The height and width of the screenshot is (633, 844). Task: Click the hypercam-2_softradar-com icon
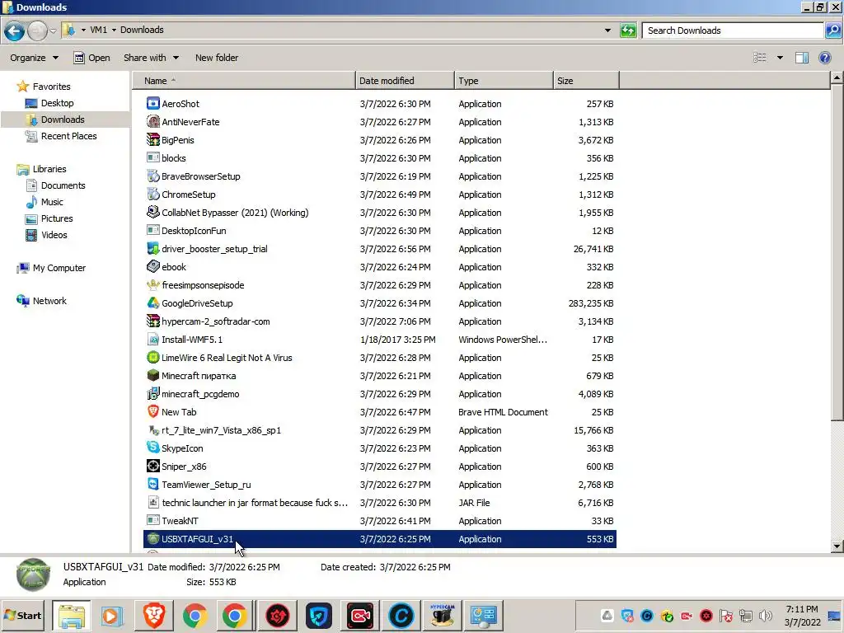[152, 321]
